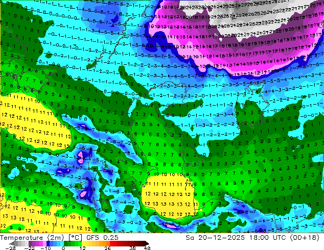This screenshot has height=250, width=324.
Task: Click the "38" legend label
Action: (133, 248)
